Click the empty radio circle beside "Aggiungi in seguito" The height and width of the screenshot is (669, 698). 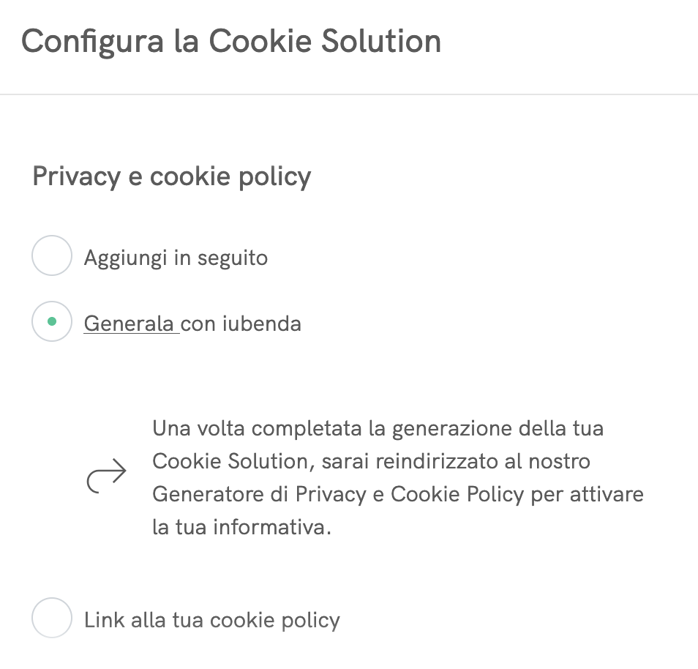[51, 255]
